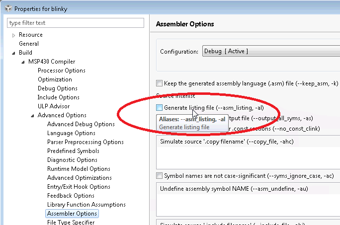Check the Generate listing file option
Image resolution: width=340 pixels, height=225 pixels.
(159, 107)
